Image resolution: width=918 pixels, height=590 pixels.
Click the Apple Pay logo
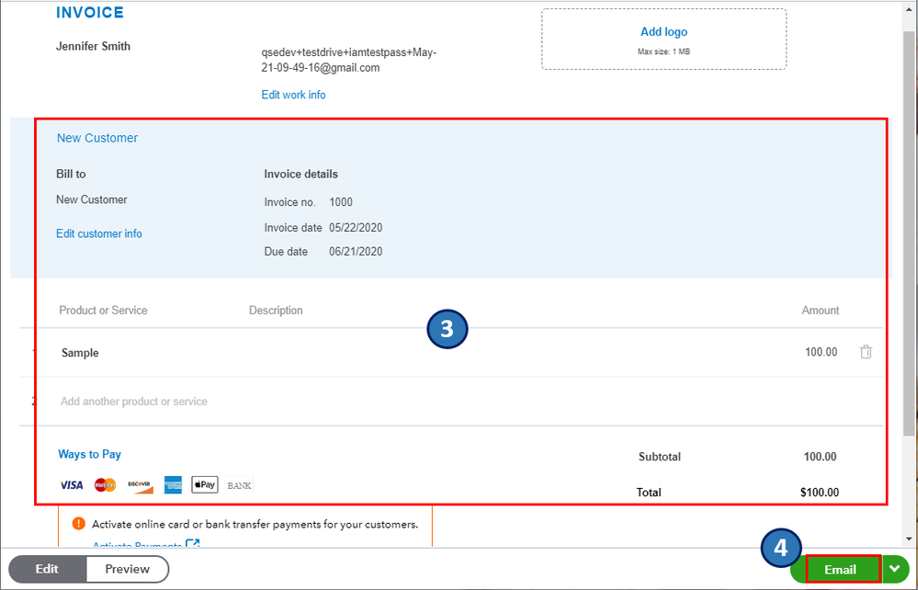click(x=205, y=484)
